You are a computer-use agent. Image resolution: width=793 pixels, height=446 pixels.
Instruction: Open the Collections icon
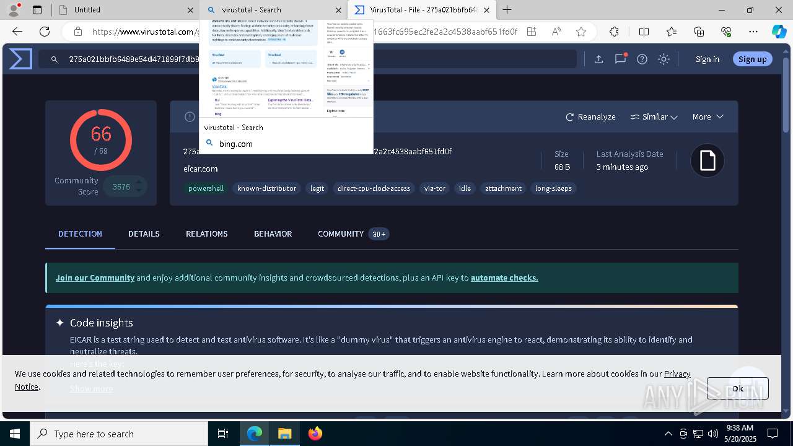point(699,32)
